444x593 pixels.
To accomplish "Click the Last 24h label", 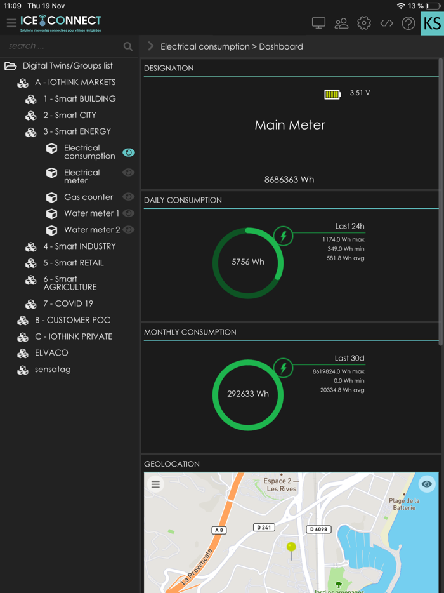I will (349, 226).
